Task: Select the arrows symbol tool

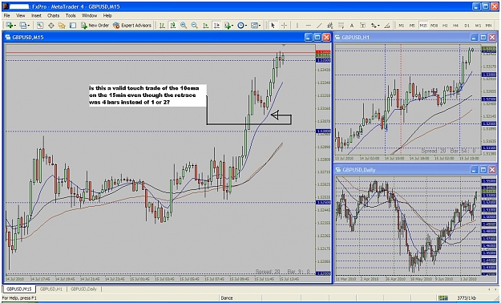Action: click(x=374, y=26)
